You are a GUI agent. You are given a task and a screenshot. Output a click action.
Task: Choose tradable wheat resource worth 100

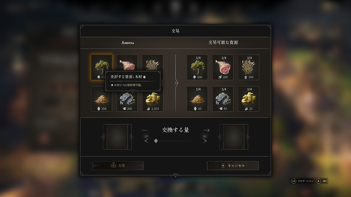click(x=249, y=67)
